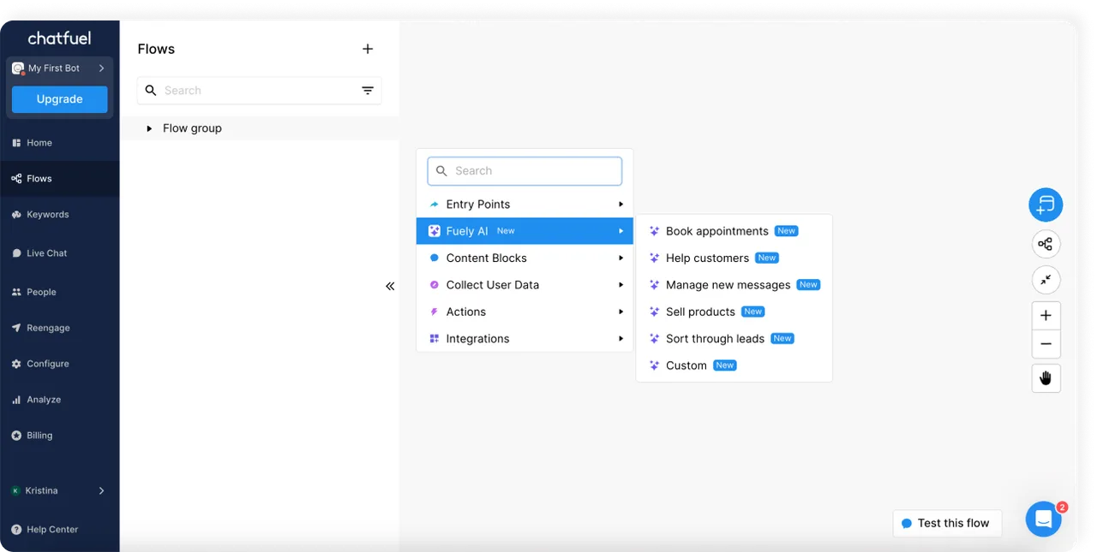Click the Chatfuel logo
Image resolution: width=1097 pixels, height=552 pixels.
(59, 39)
